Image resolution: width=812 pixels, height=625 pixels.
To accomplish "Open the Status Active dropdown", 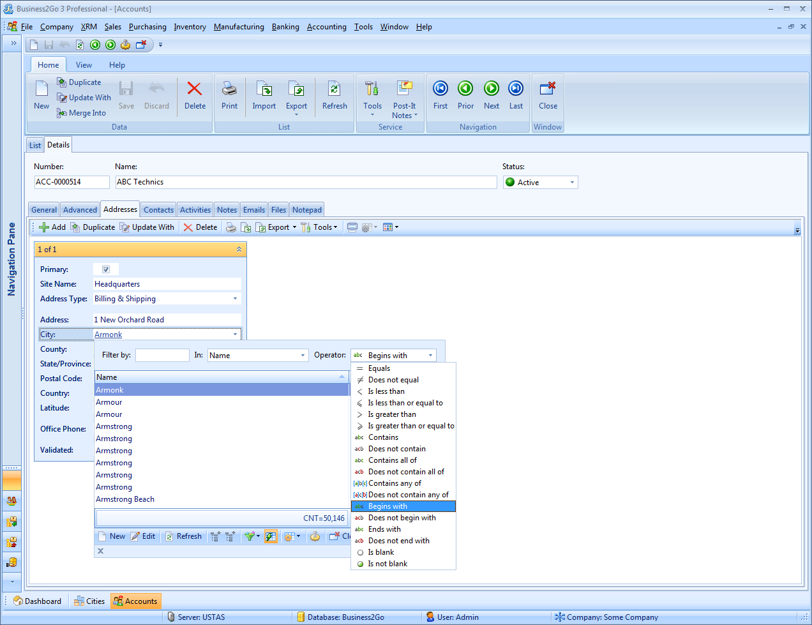I will click(572, 183).
